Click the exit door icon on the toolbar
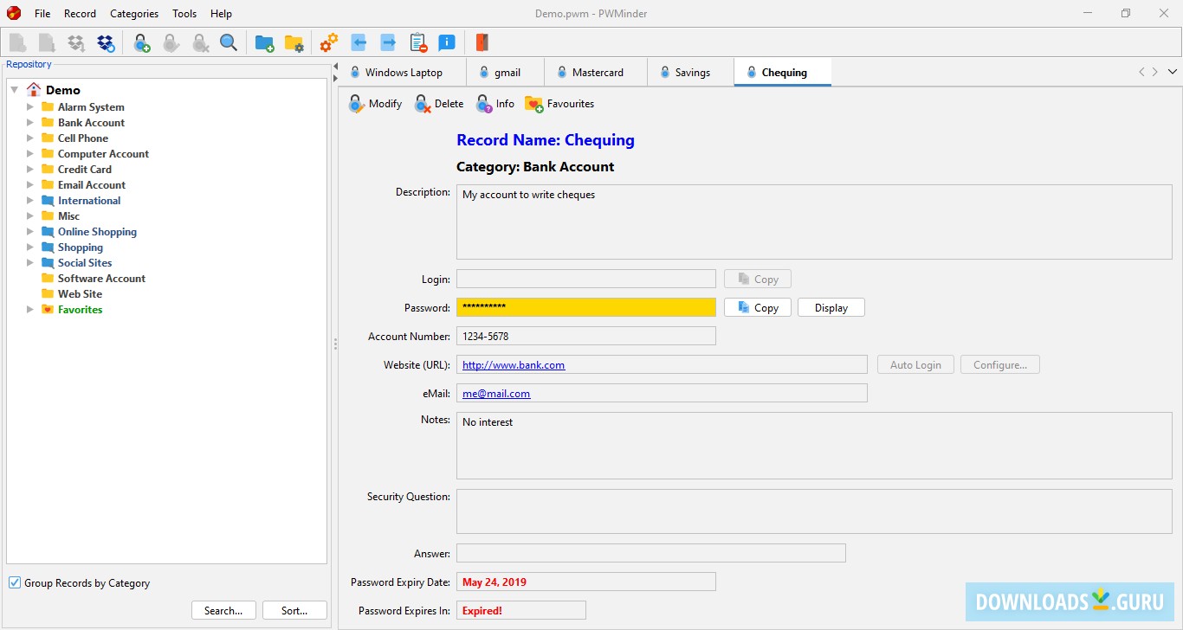The height and width of the screenshot is (630, 1183). pyautogui.click(x=482, y=42)
